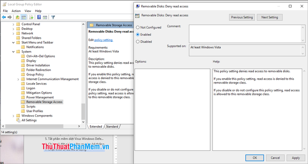Viewport: 308px width, 164px height.
Task: Select the Not Configured radio button
Action: click(138, 27)
